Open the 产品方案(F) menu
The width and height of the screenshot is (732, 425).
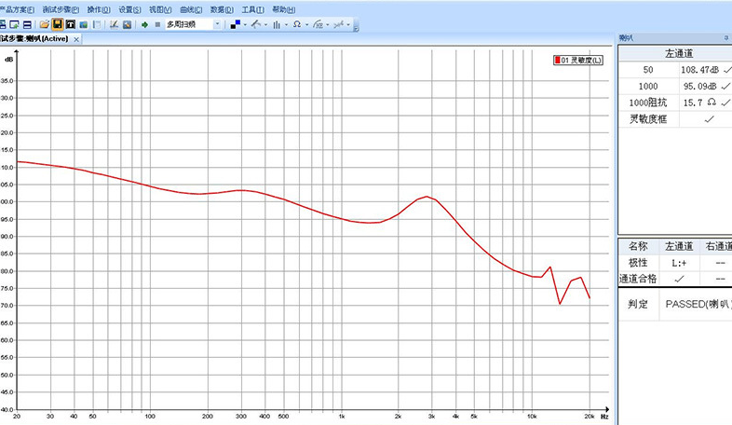click(16, 9)
